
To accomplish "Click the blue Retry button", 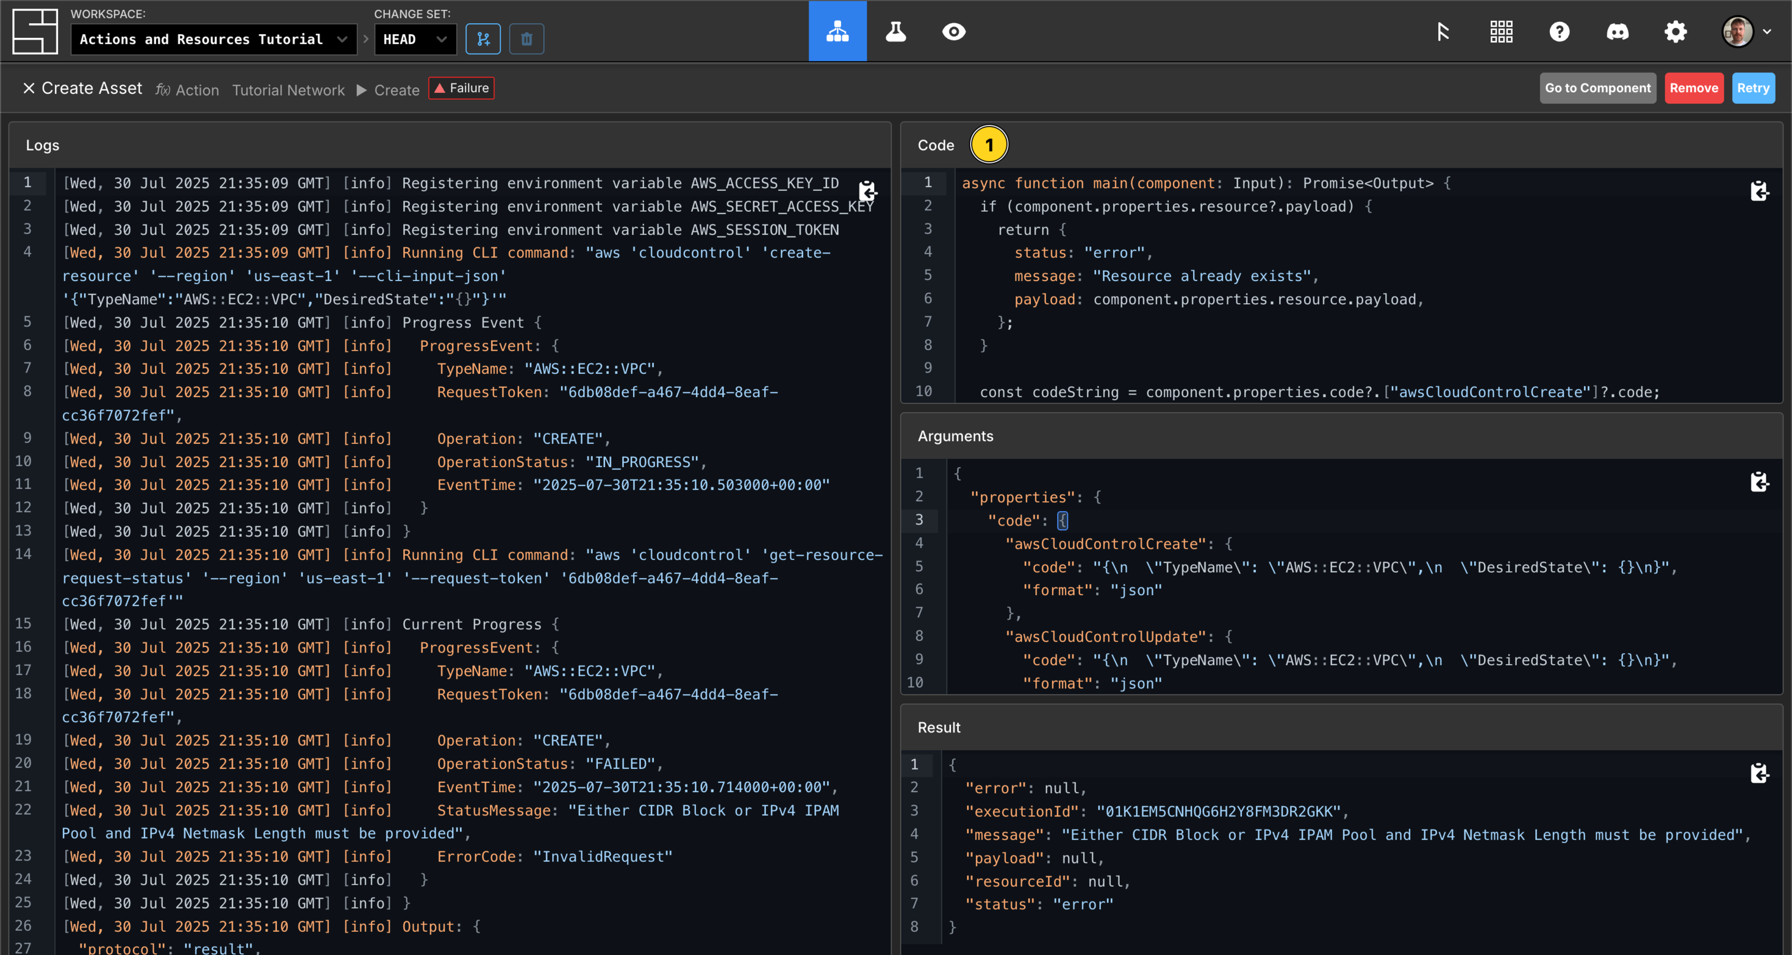I will 1753,88.
